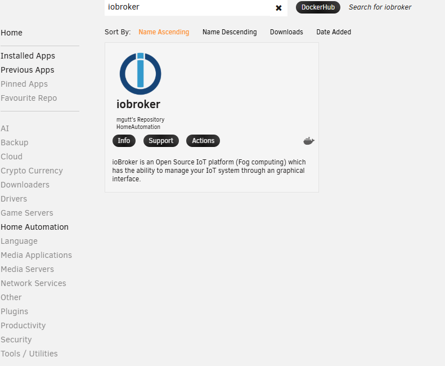Select the Backup category
This screenshot has height=366, width=445.
[x=15, y=142]
